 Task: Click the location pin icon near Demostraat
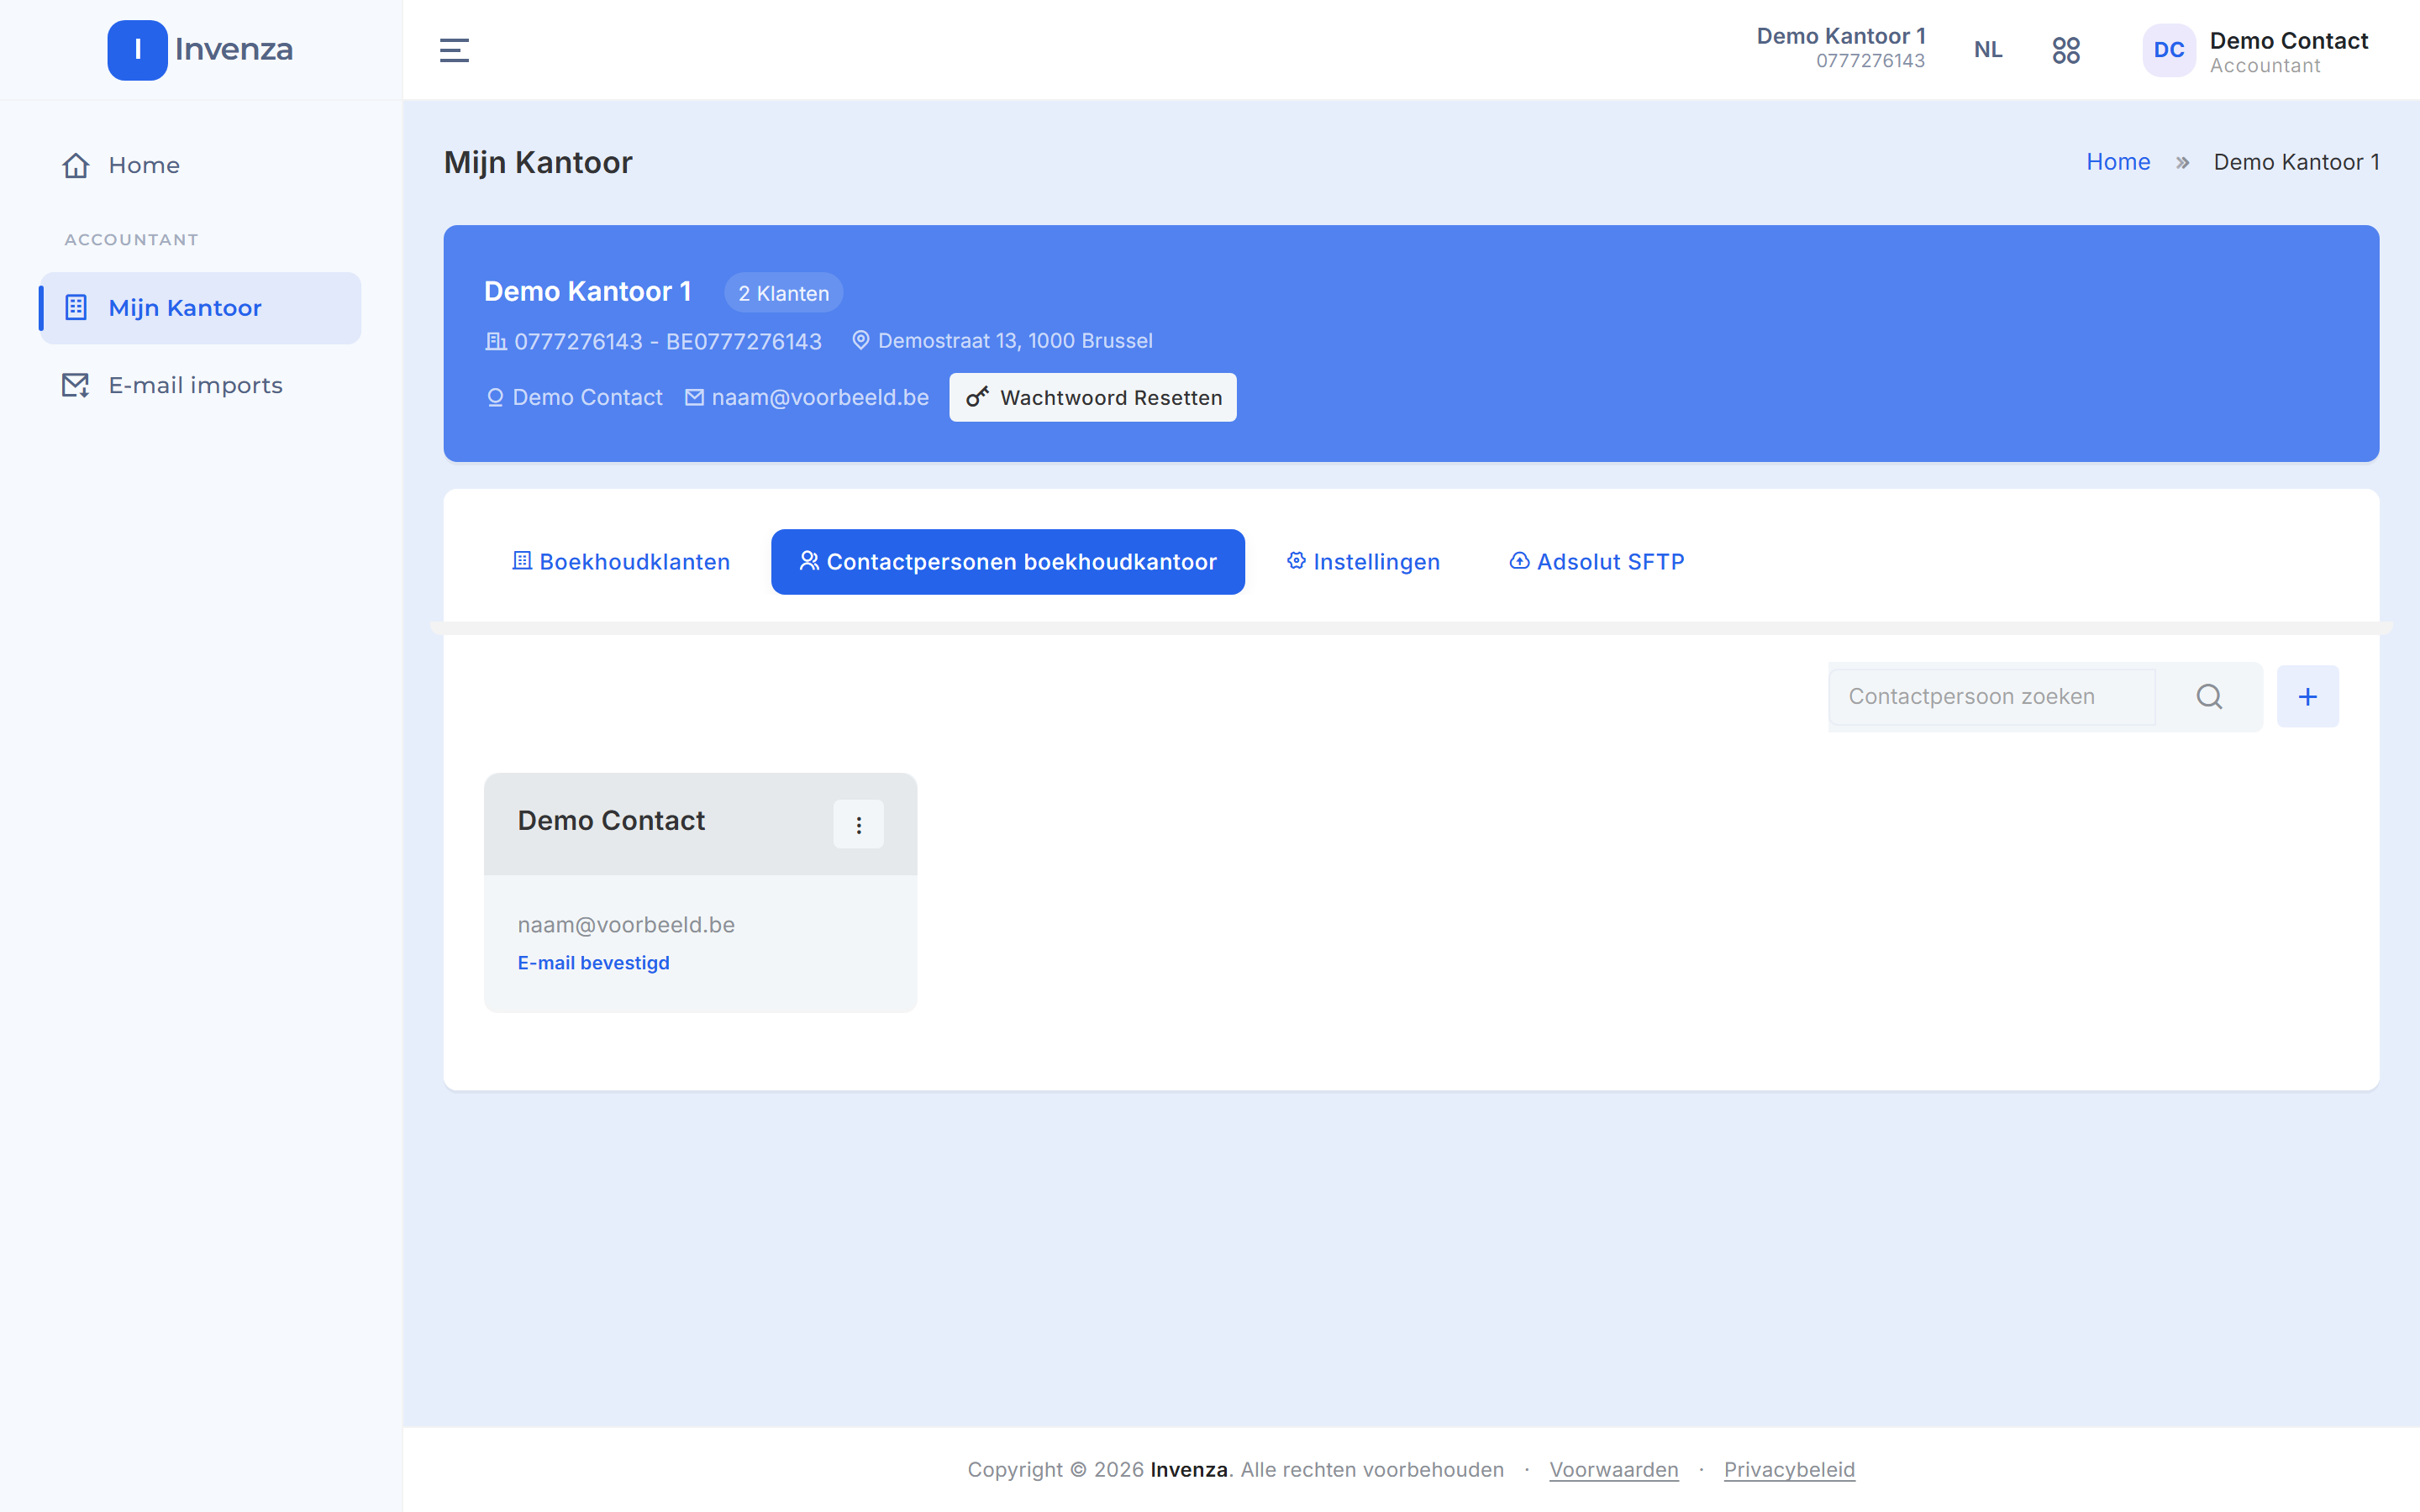860,340
